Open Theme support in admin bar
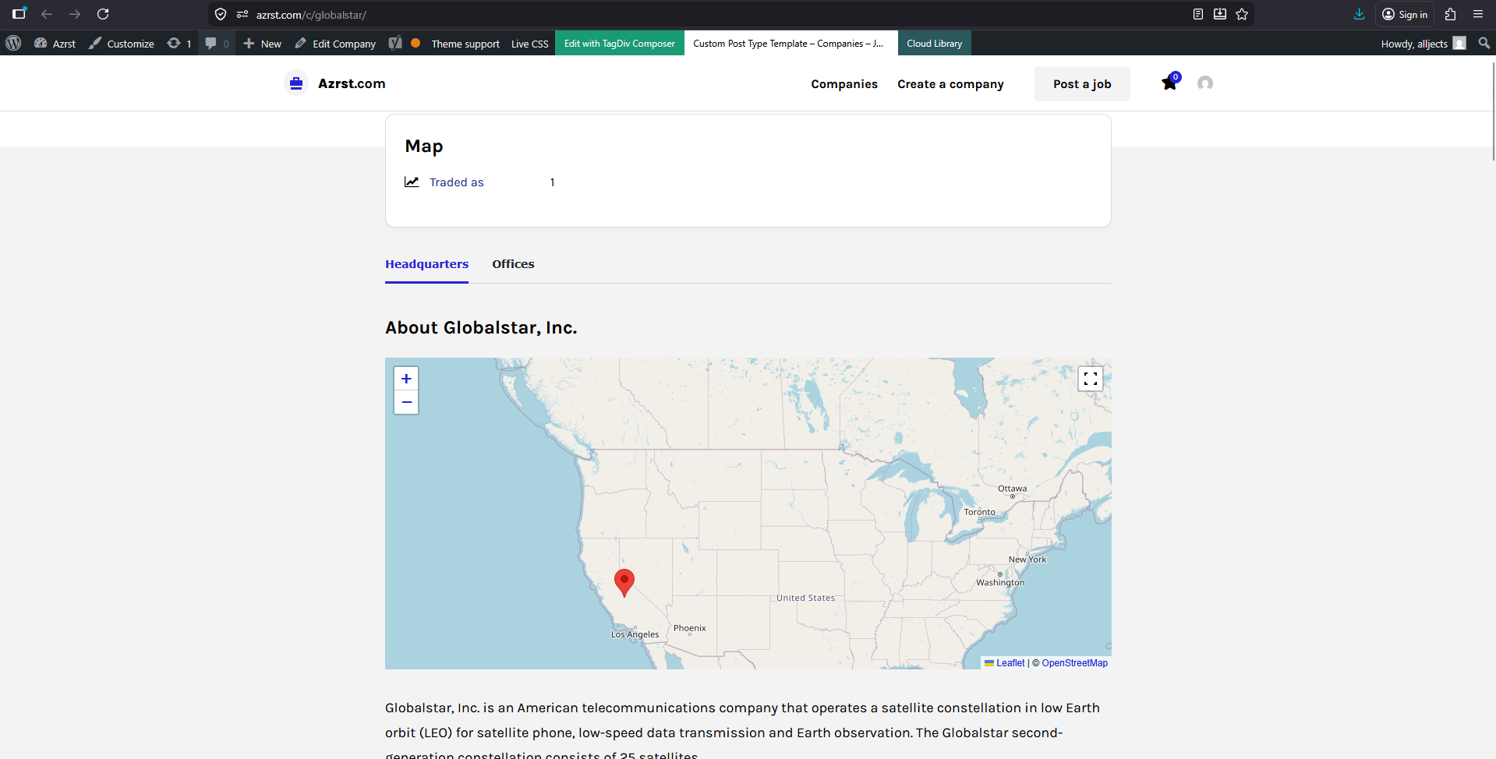This screenshot has height=759, width=1496. pyautogui.click(x=465, y=44)
